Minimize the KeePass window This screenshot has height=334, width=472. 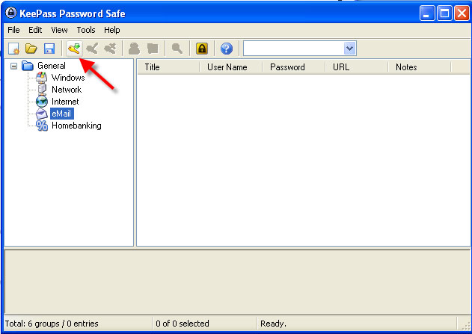click(427, 13)
